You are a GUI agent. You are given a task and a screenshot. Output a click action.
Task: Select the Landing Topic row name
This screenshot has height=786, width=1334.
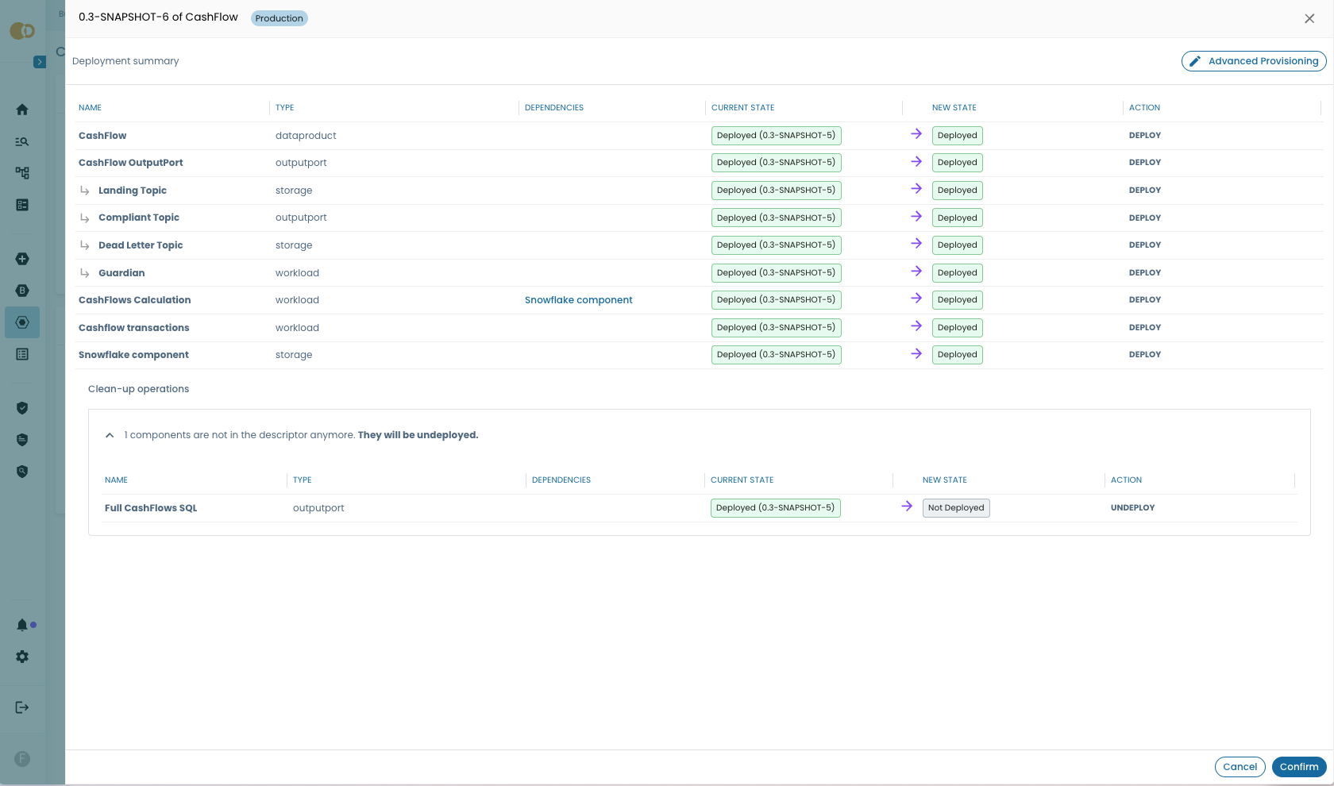133,191
